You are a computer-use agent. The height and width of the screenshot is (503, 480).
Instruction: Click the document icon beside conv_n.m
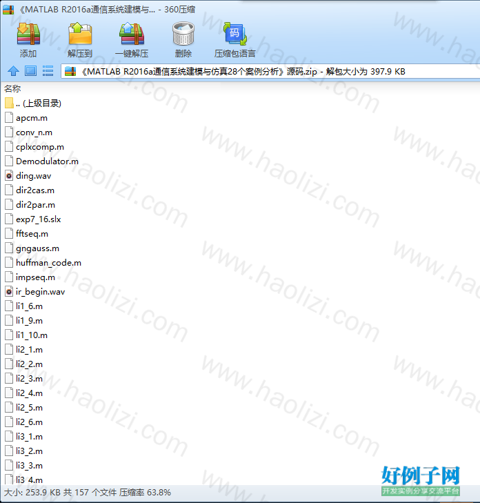point(9,132)
